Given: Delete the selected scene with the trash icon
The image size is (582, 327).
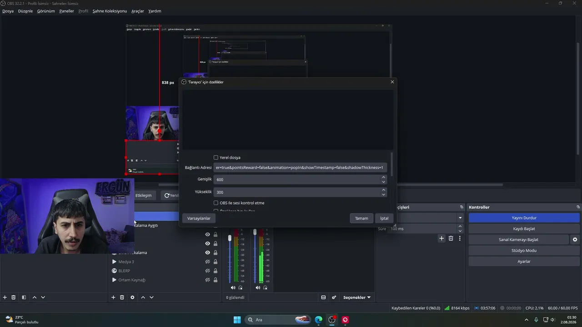Looking at the screenshot, I should [14, 297].
